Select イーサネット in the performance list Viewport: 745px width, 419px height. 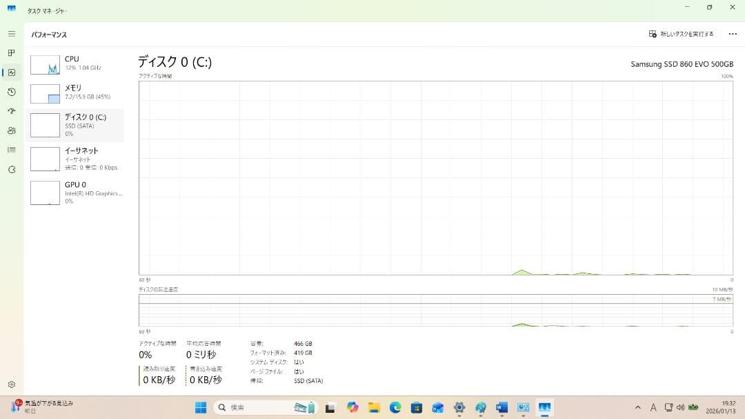[x=76, y=158]
